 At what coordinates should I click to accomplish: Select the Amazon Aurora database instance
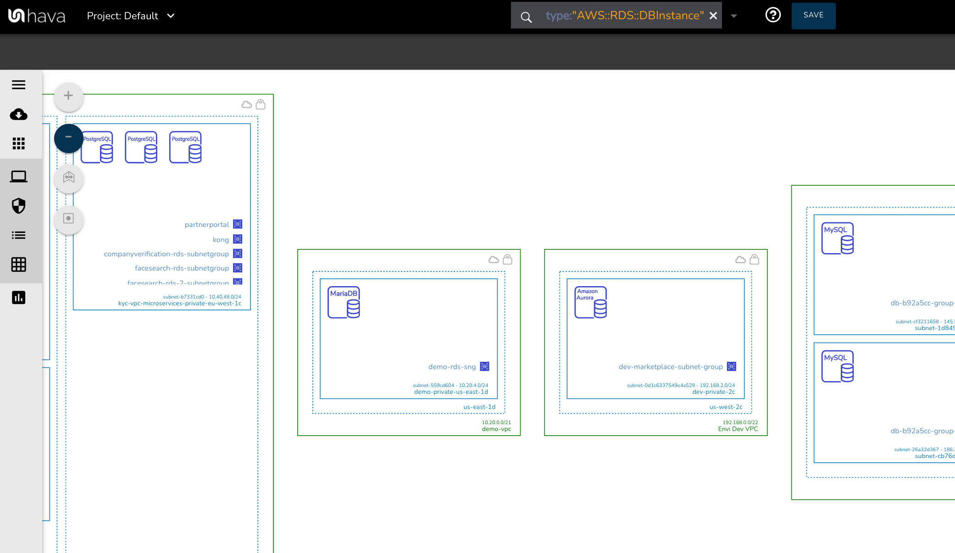(591, 302)
